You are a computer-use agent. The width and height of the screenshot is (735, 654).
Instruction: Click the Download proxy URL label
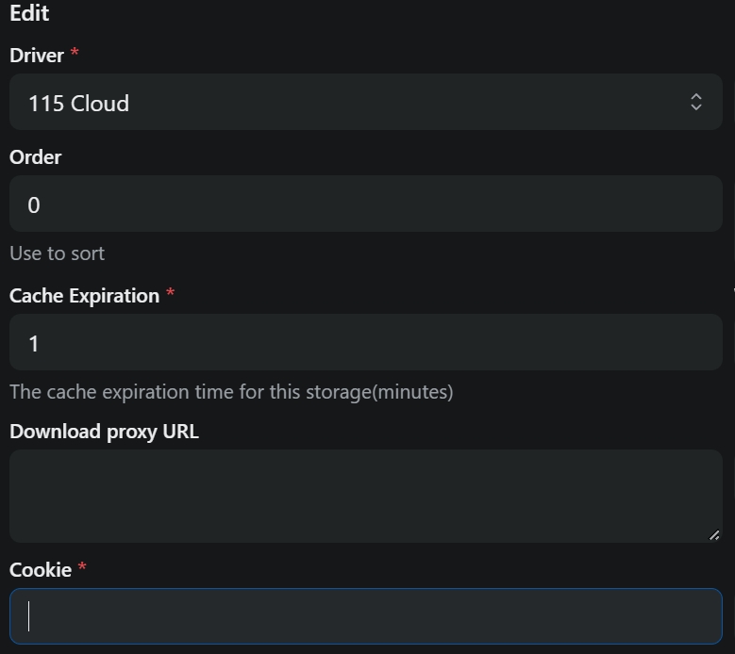tap(104, 432)
